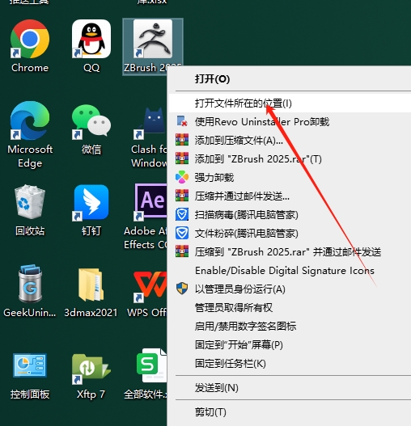Choose 管理员取得所有权 menu entry
Image resolution: width=411 pixels, height=426 pixels.
290,308
